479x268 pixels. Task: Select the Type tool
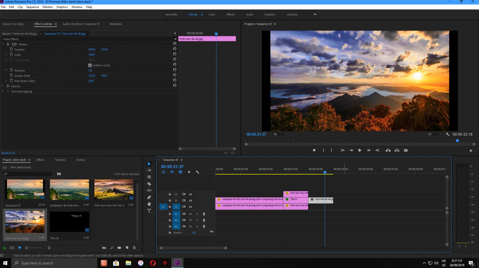149,211
